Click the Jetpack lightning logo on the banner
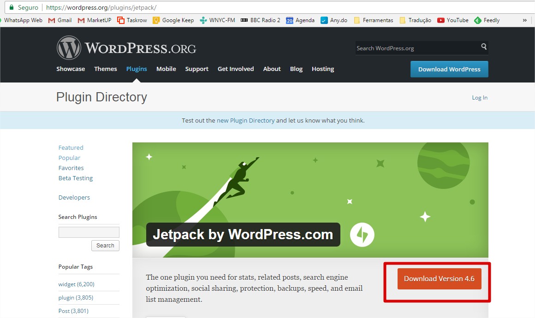 pos(362,235)
